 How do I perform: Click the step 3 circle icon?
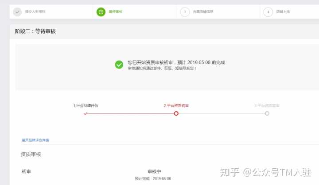(x=185, y=12)
